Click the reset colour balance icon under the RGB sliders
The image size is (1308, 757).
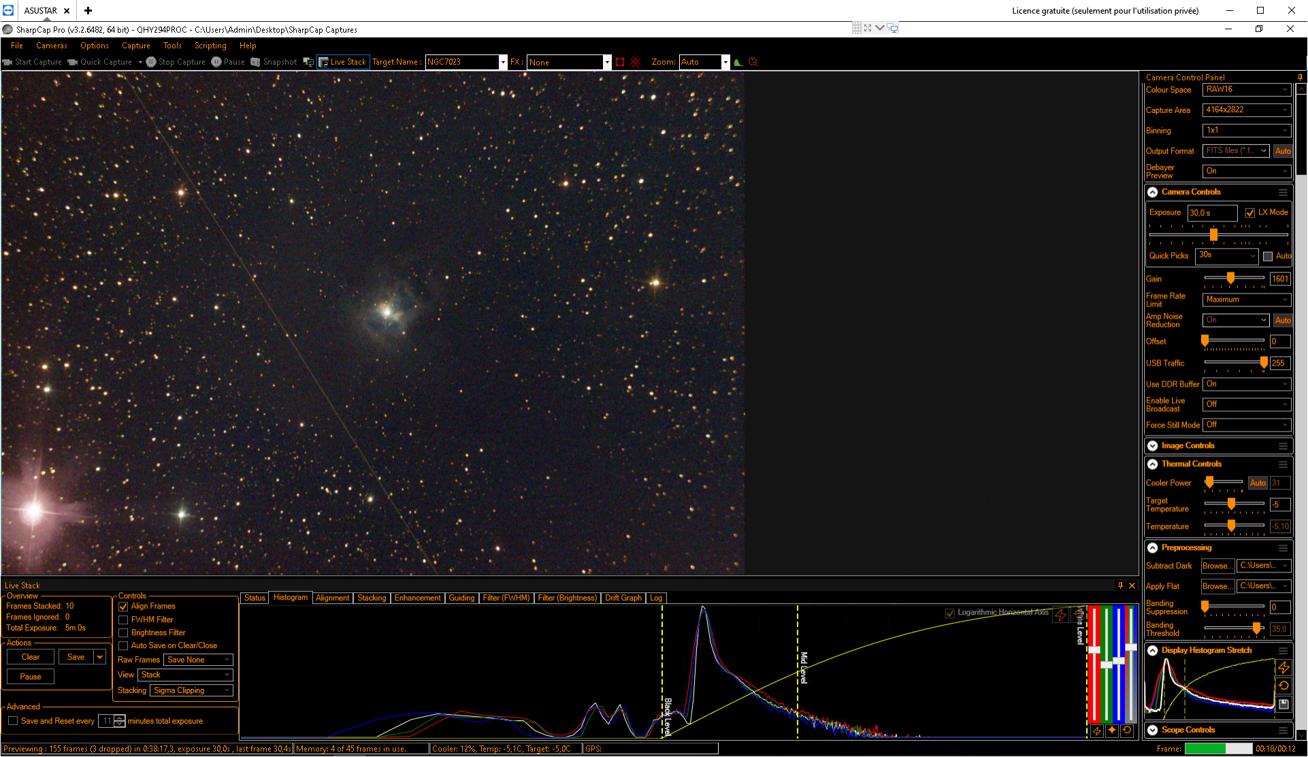coord(1127,730)
